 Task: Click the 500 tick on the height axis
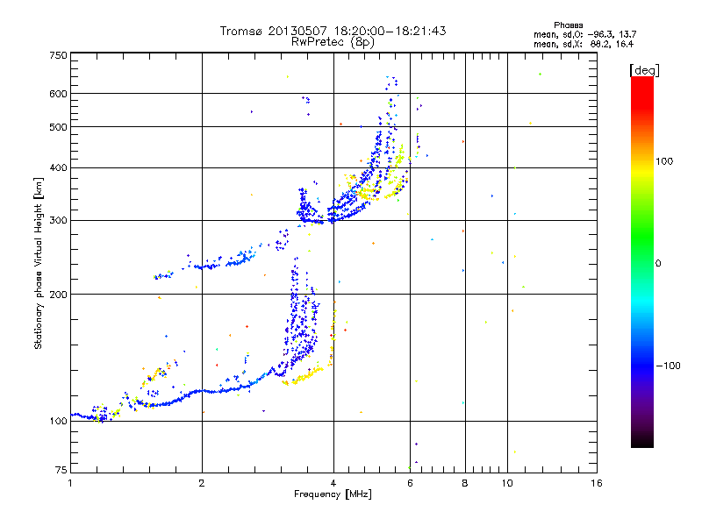point(58,127)
